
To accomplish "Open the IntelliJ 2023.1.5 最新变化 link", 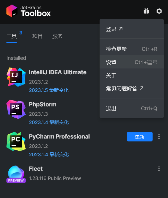I will pos(49,90).
